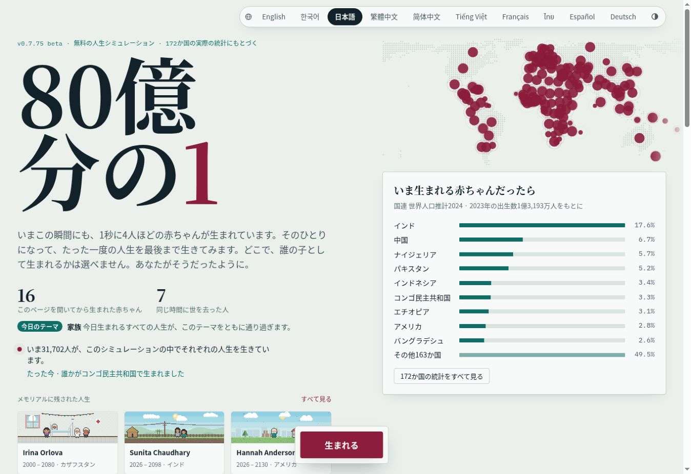Switch language to 한국어

(310, 17)
